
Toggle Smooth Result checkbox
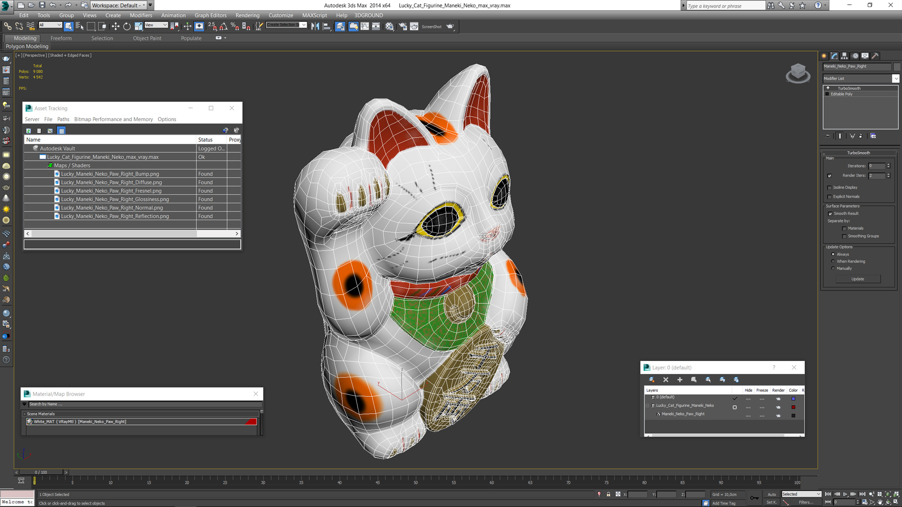pyautogui.click(x=830, y=214)
